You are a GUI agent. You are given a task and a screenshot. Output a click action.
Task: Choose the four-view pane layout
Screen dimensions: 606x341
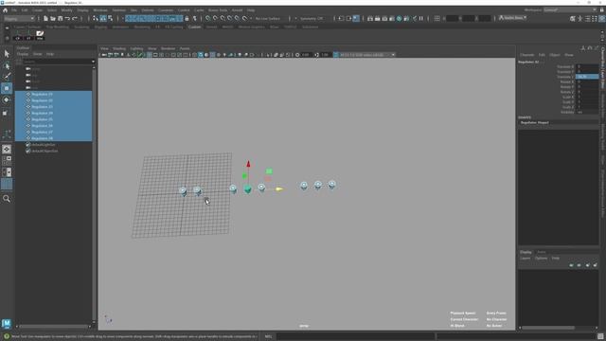coord(7,160)
